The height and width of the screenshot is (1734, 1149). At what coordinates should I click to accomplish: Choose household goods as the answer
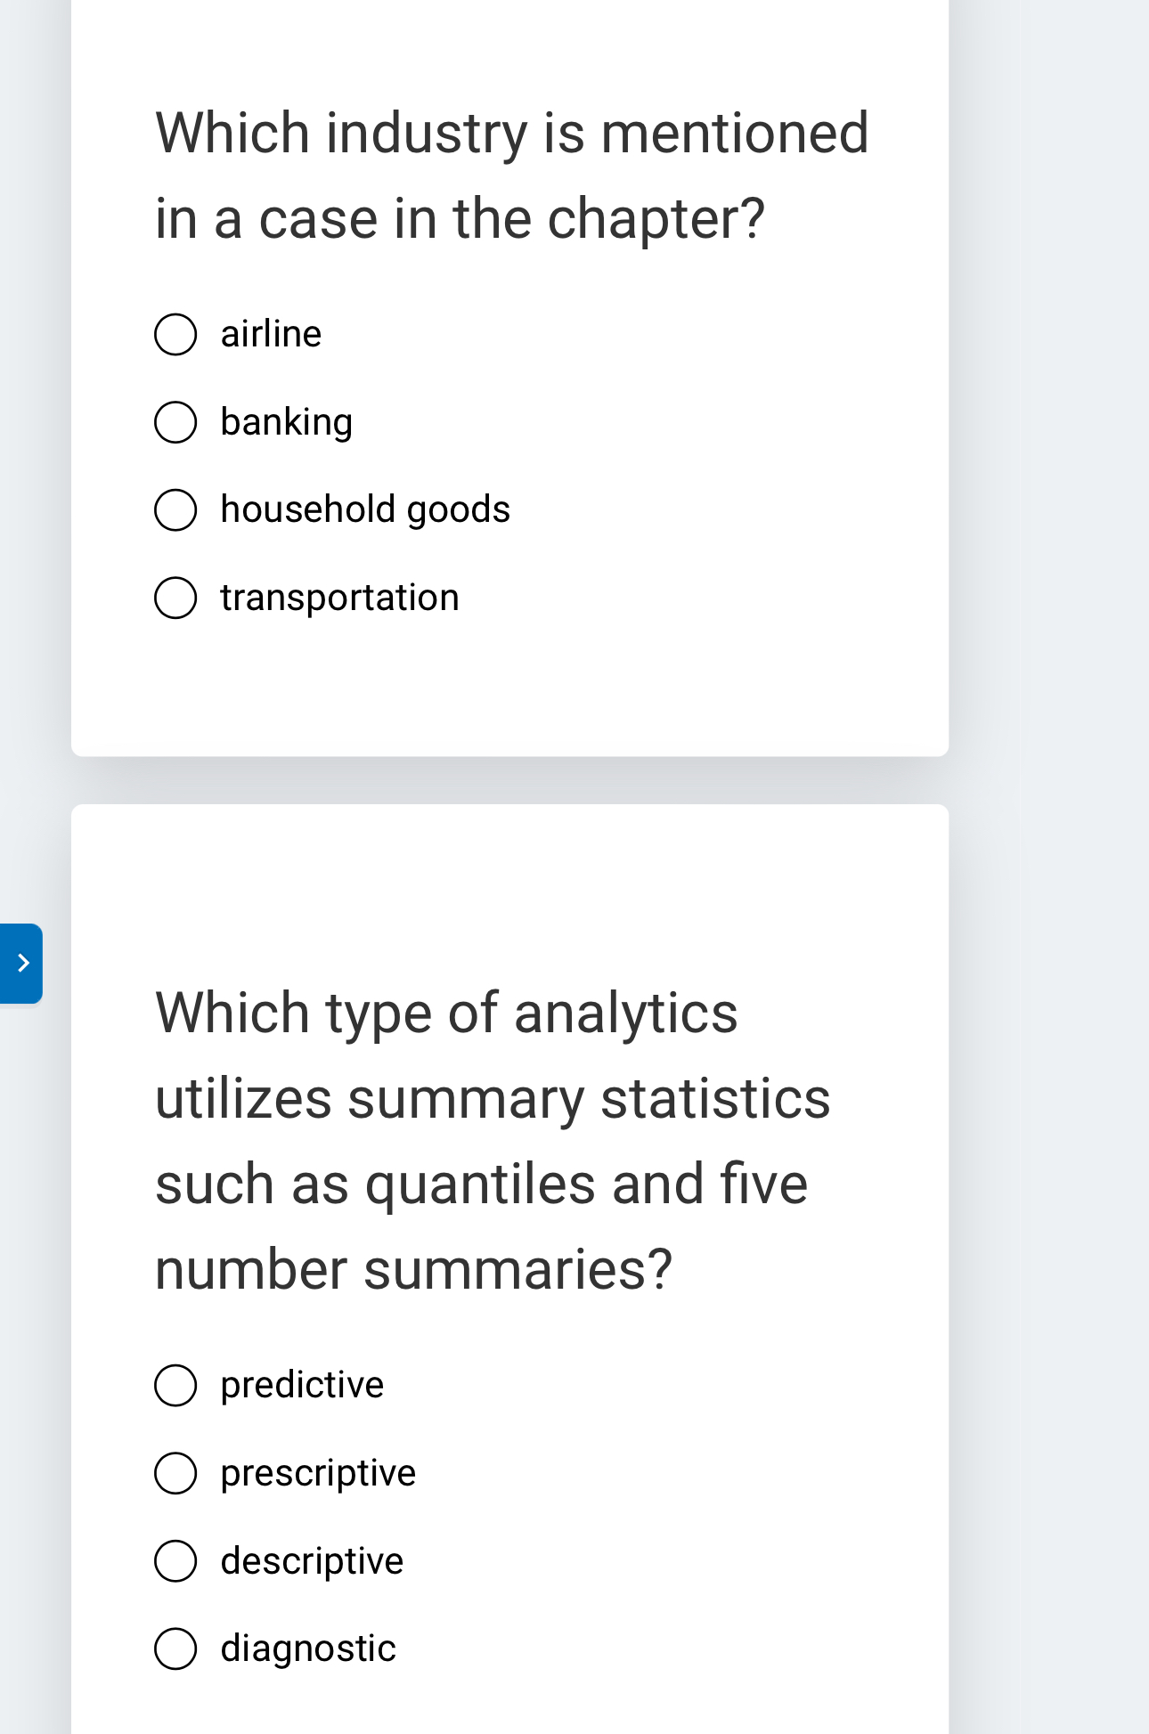(x=176, y=509)
